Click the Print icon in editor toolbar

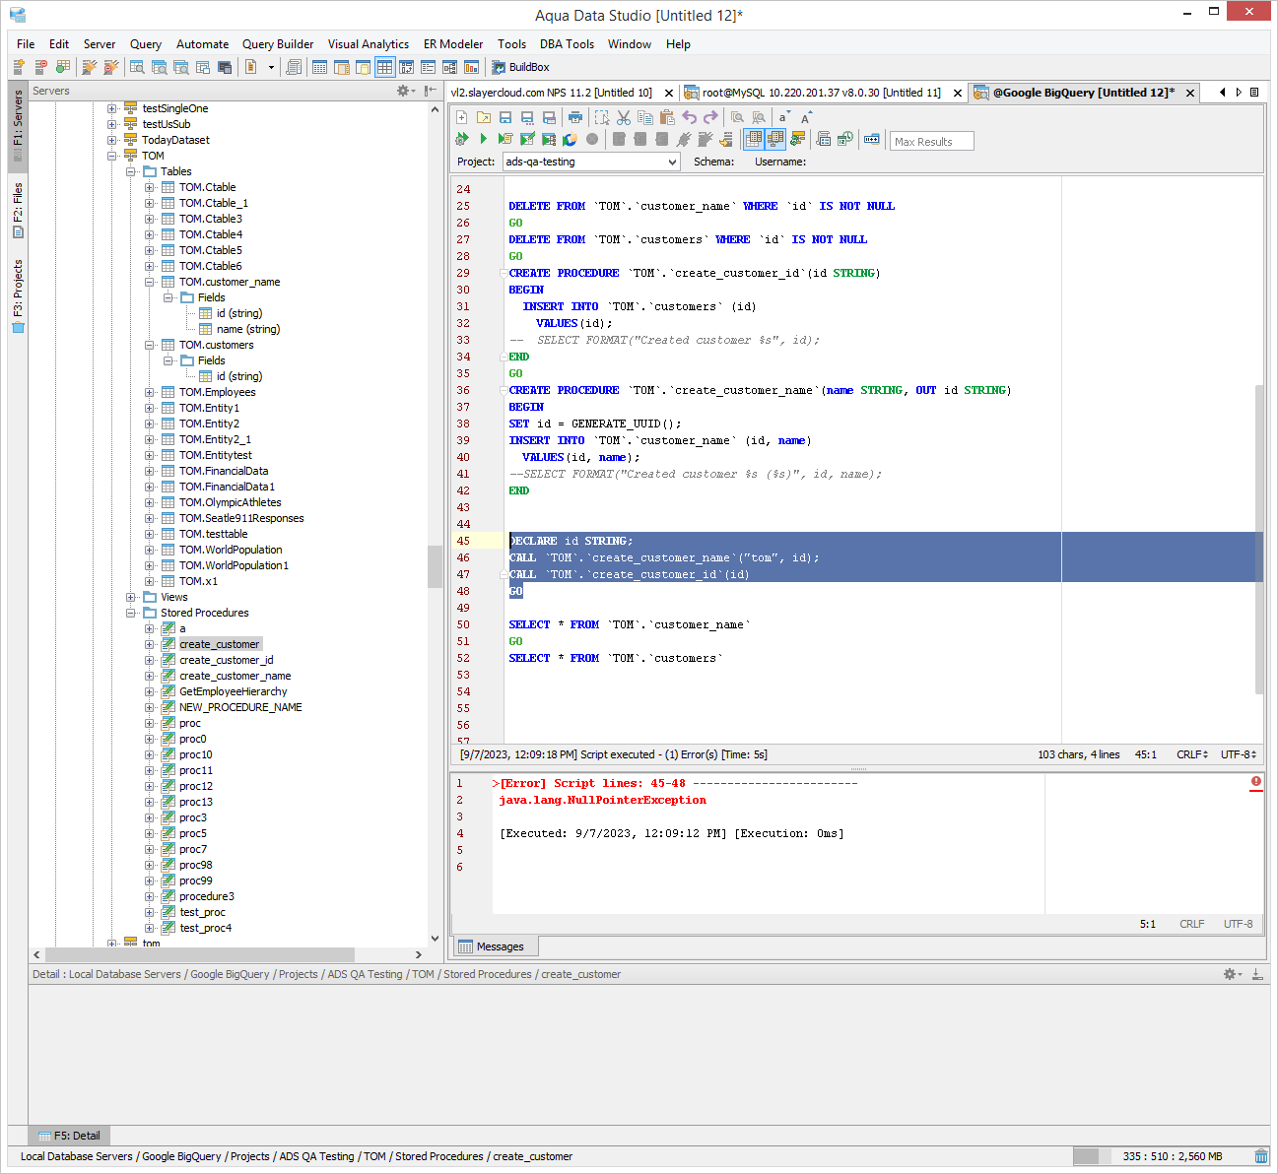click(x=575, y=117)
